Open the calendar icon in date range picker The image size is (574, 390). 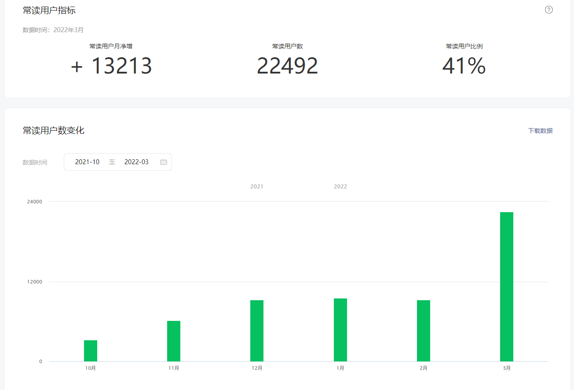(x=164, y=162)
